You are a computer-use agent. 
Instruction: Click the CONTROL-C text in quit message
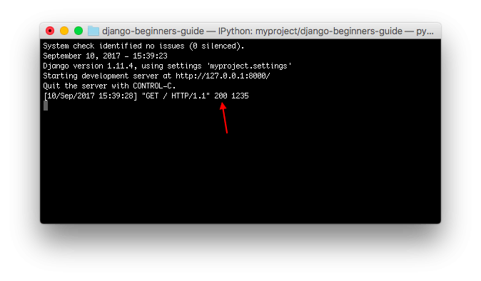click(153, 86)
